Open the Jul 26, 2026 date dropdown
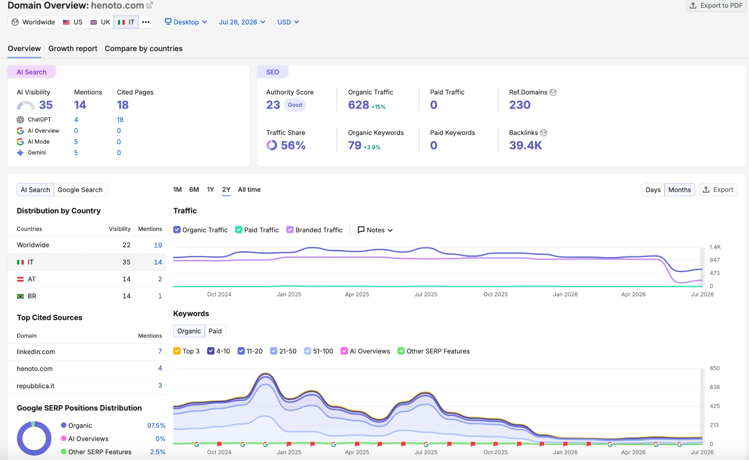Image resolution: width=749 pixels, height=460 pixels. click(x=242, y=22)
